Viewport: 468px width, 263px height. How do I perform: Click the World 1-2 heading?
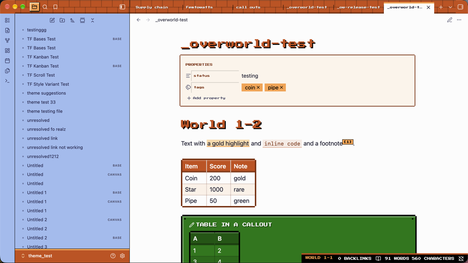[221, 125]
